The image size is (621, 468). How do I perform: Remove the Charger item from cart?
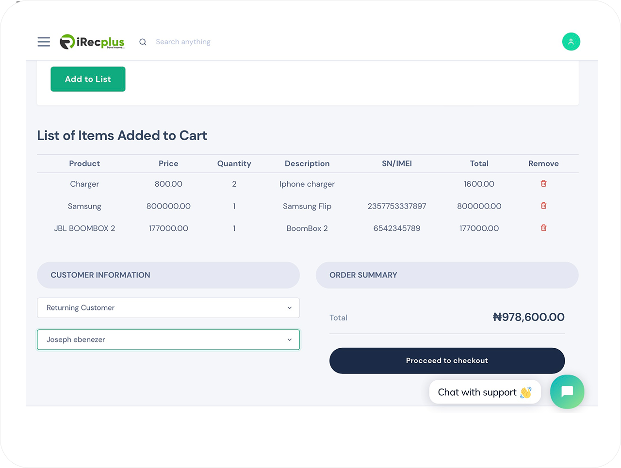543,184
